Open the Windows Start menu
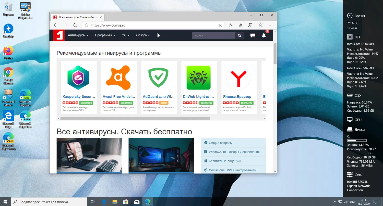Screen dimensions: 383x206 (x=5, y=202)
